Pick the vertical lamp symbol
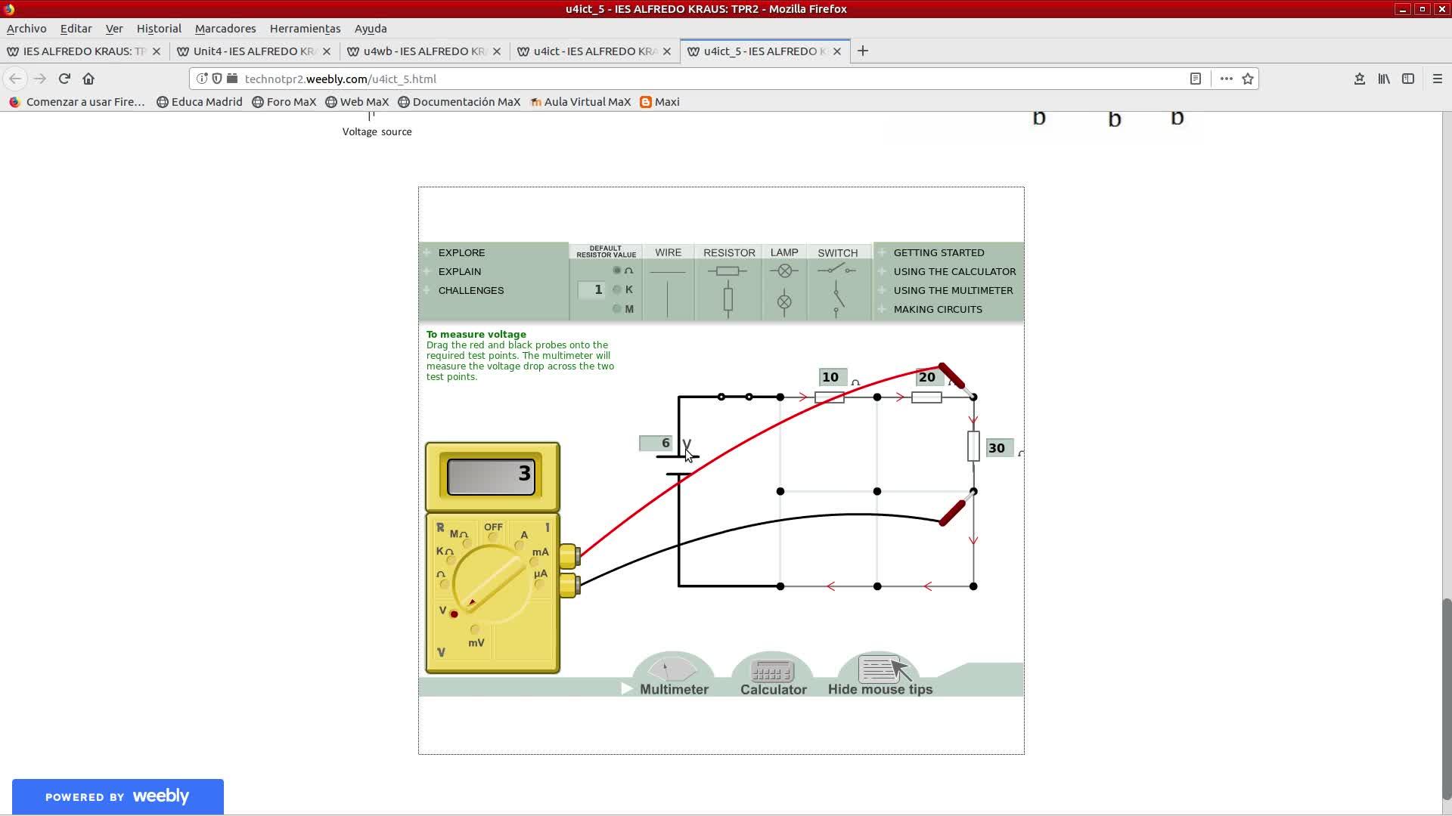This screenshot has width=1452, height=816. click(784, 302)
